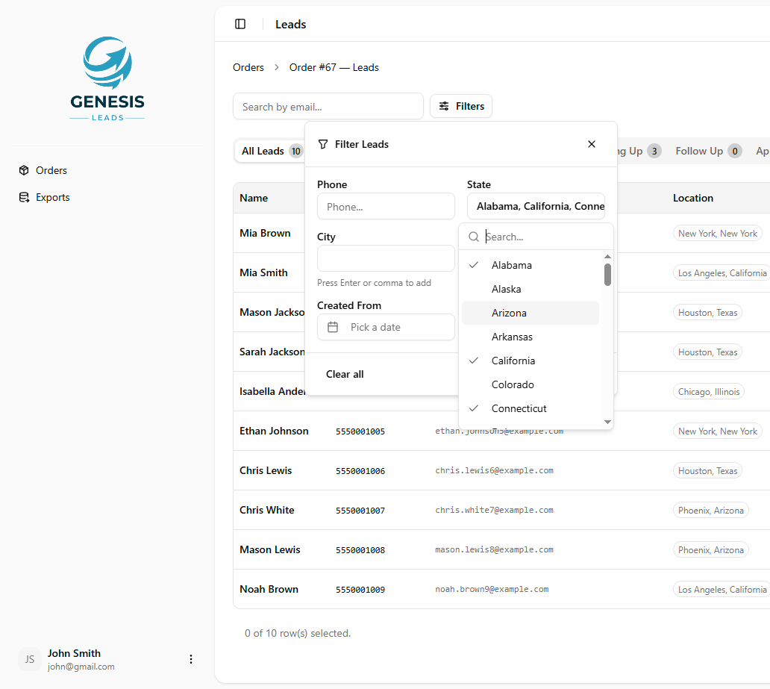The width and height of the screenshot is (770, 689).
Task: Focus the Phone filter input
Action: (386, 207)
